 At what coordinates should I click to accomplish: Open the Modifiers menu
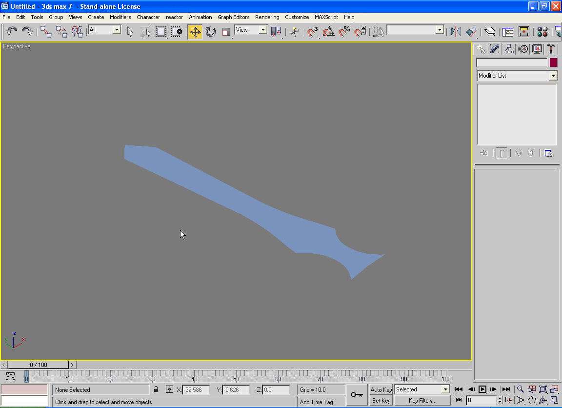(x=120, y=17)
